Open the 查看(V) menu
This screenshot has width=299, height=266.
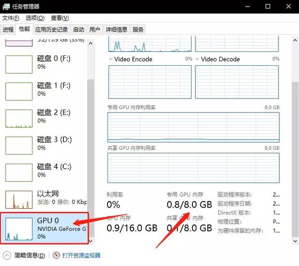[x=60, y=18]
